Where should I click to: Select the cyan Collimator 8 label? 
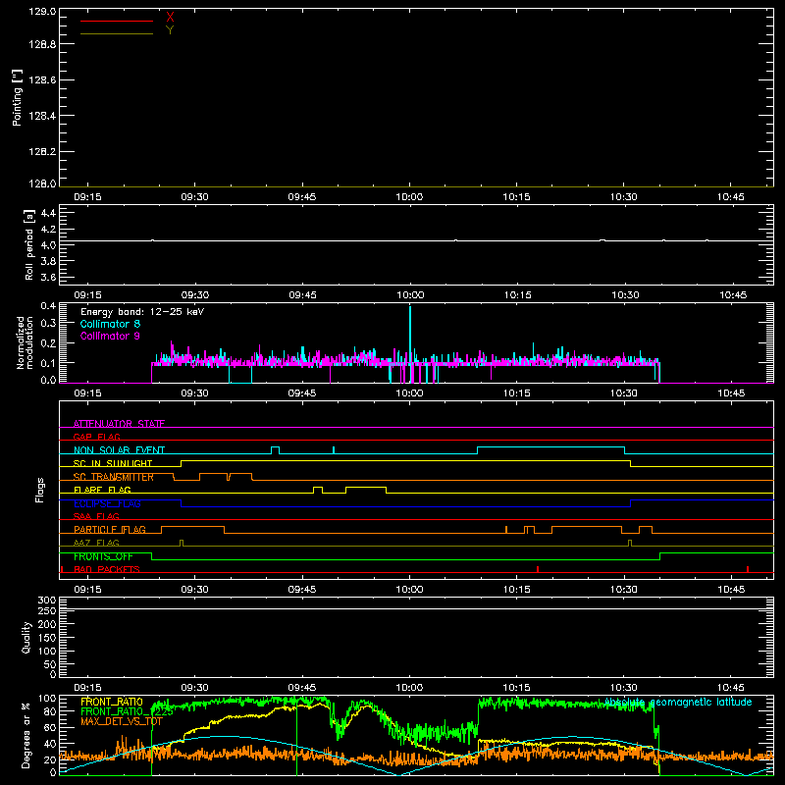pos(110,324)
